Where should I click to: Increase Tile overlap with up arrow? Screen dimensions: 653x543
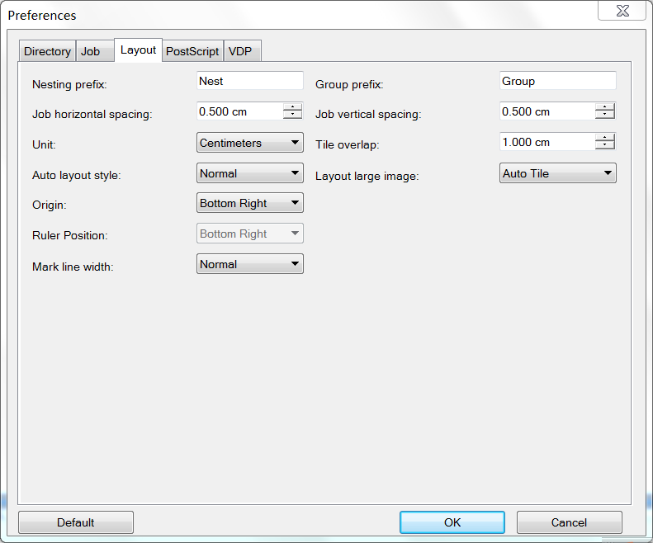(604, 138)
